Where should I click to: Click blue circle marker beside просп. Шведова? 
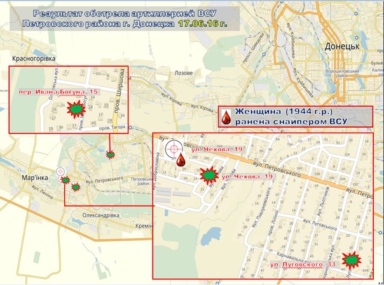pos(264,54)
